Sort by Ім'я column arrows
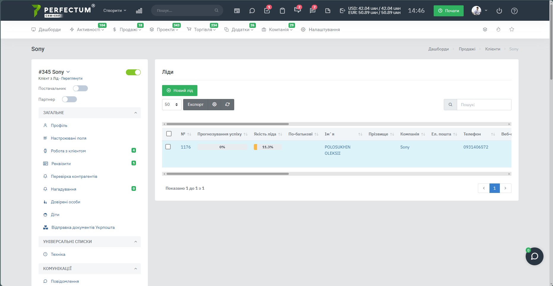553x286 pixels. (360, 134)
